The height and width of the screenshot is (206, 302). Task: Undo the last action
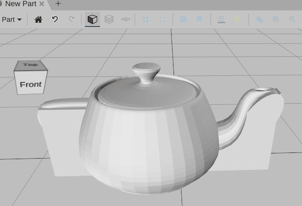tap(55, 19)
